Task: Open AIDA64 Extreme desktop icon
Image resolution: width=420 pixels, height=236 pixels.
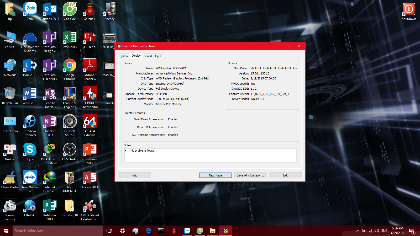Action: pos(90,126)
